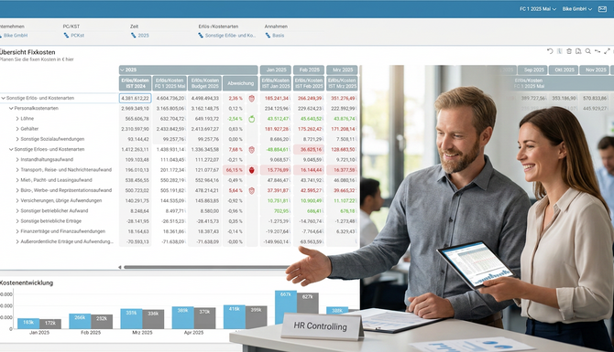Collapse top Sonstige Erlös- und Kostenarten row

coord(4,99)
